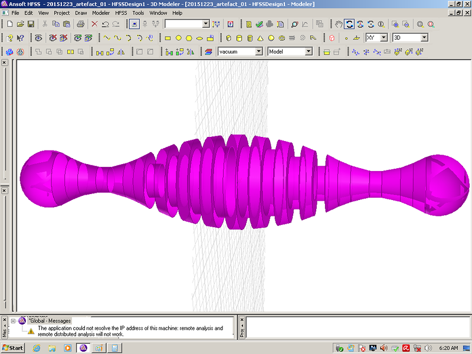The height and width of the screenshot is (354, 472).
Task: Open the vacuum material dropdown
Action: tap(258, 52)
